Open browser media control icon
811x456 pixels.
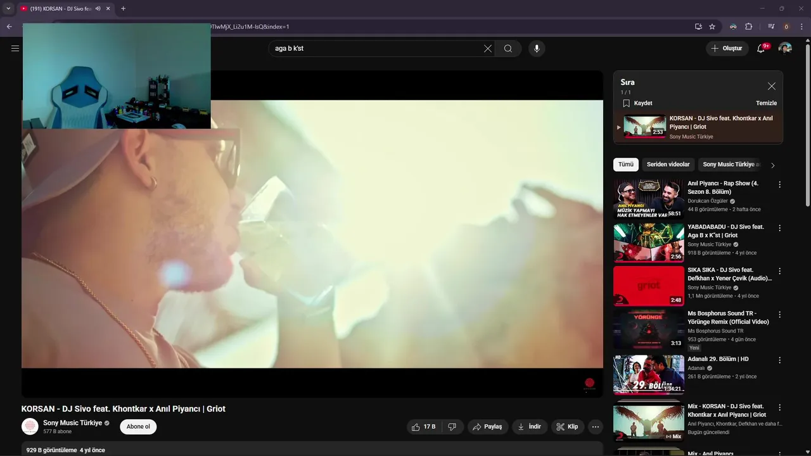click(771, 27)
